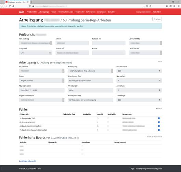Go back using the browser back arrow
Screen dimensions: 181x172
2,6
